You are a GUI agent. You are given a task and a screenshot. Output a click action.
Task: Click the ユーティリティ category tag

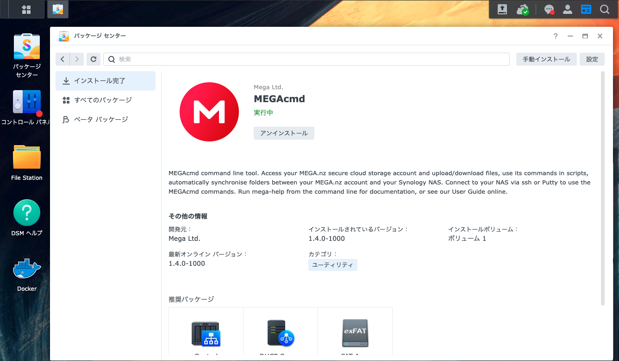pyautogui.click(x=332, y=264)
